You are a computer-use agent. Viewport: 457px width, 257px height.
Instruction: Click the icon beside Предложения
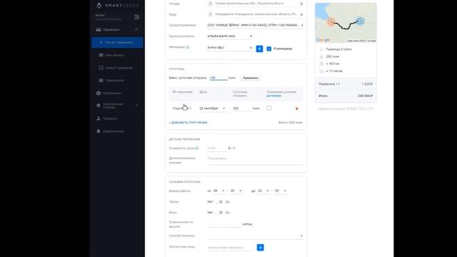pyautogui.click(x=101, y=81)
